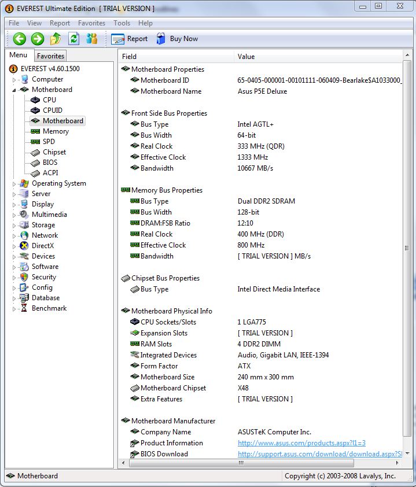Collapse the Motherboard tree branch

click(14, 90)
